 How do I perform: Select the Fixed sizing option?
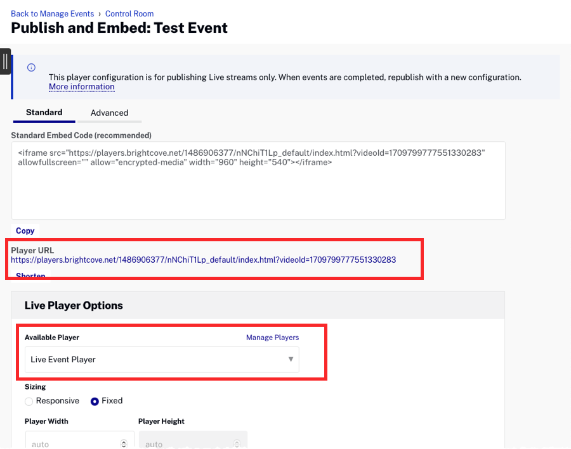(x=95, y=401)
